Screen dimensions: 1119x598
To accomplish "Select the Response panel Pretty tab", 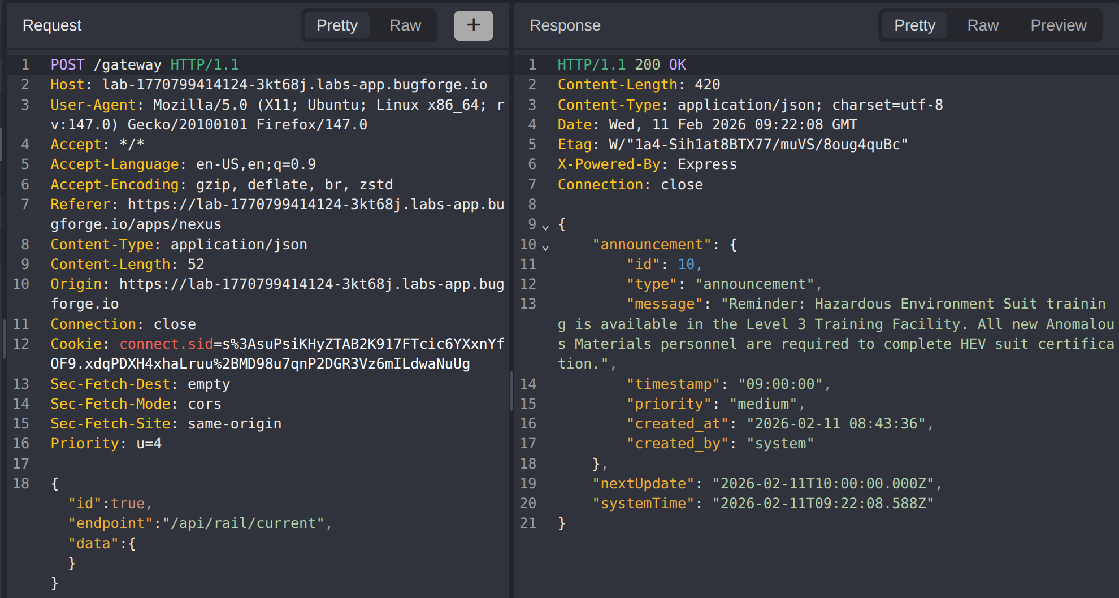I will [x=914, y=25].
